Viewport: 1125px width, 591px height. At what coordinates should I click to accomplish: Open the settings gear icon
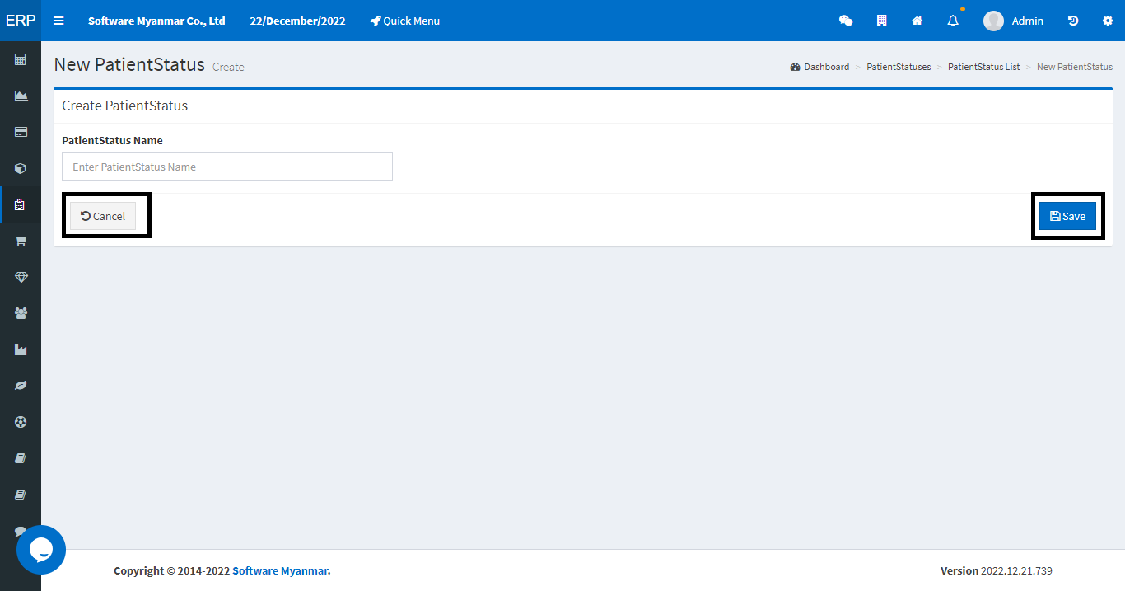(1108, 21)
